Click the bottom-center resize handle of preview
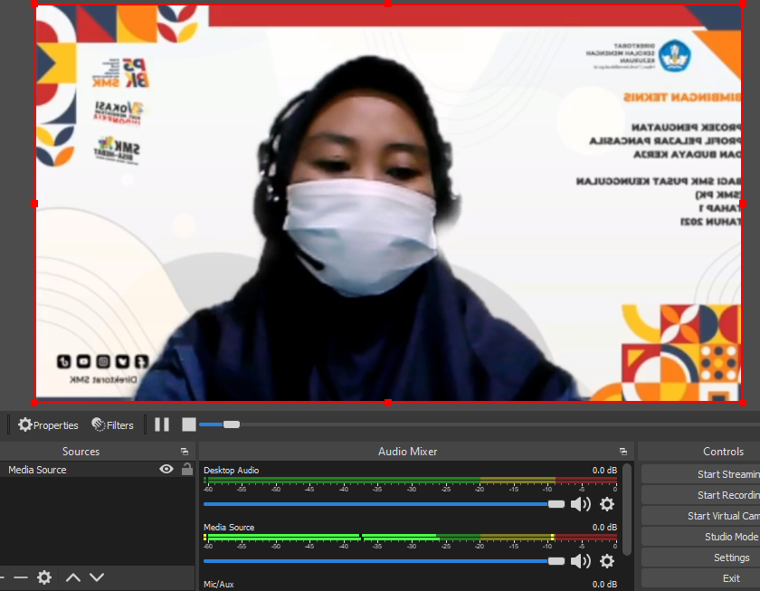 pyautogui.click(x=388, y=403)
